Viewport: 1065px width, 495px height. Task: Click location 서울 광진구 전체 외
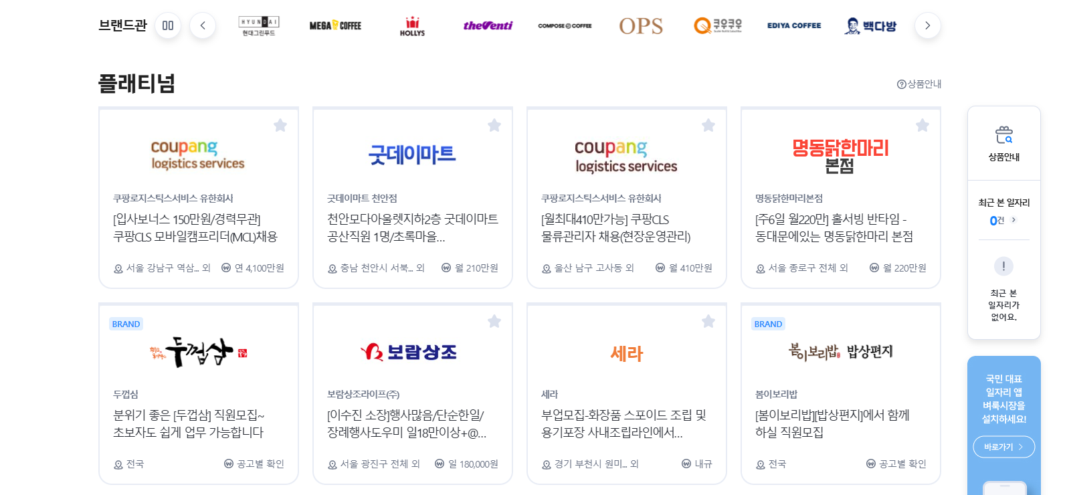point(373,464)
